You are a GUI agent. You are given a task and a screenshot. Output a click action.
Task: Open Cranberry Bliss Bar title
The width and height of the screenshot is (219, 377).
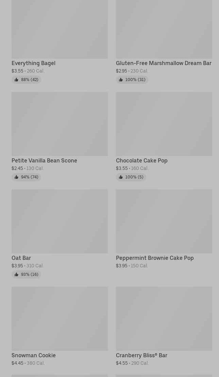[x=141, y=355]
